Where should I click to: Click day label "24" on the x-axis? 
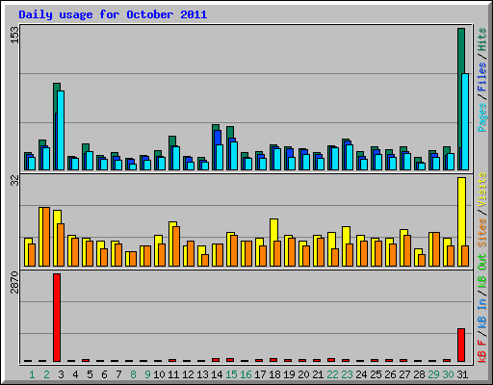361,374
